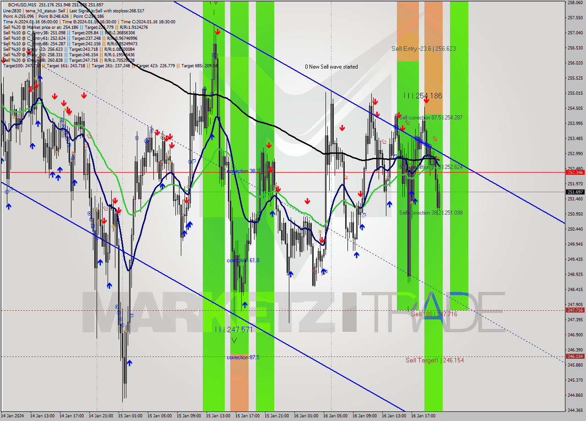Click the blue 'correction 61.8' label
The height and width of the screenshot is (421, 586).
point(243,260)
